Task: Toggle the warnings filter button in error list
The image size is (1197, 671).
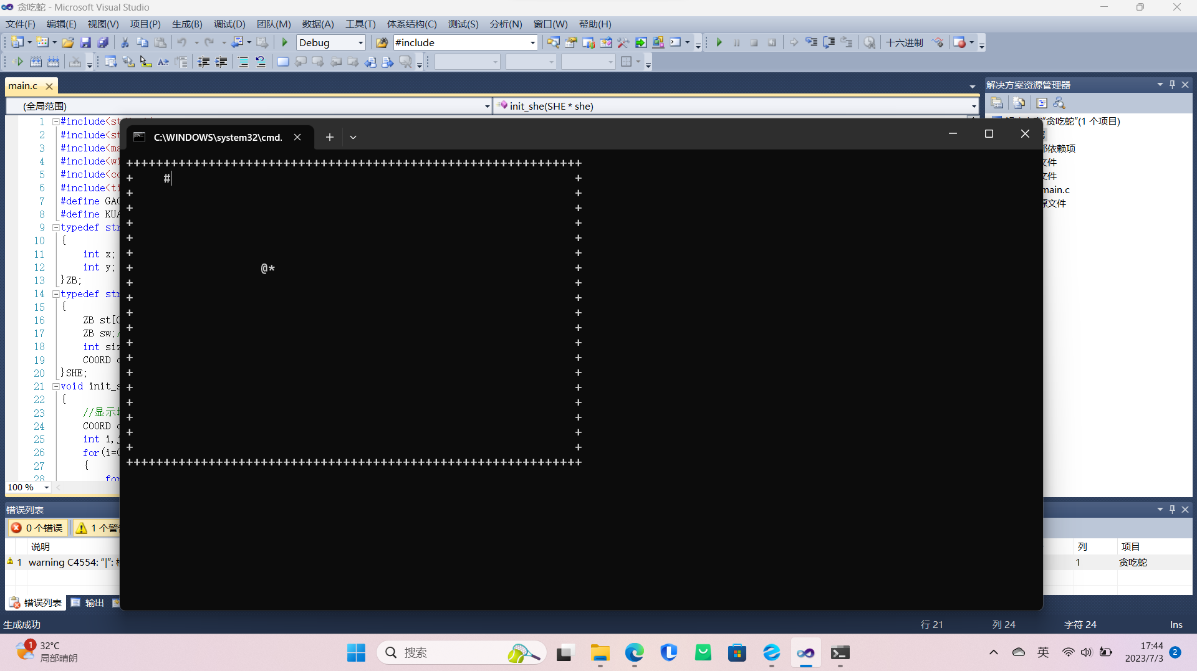Action: 97,528
